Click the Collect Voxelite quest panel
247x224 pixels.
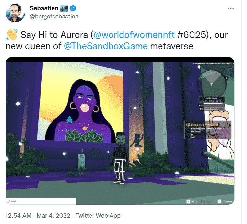tap(208, 130)
